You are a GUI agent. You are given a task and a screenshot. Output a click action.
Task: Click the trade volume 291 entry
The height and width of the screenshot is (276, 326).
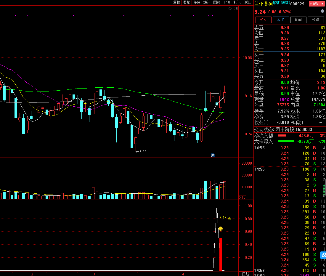coord(306,212)
